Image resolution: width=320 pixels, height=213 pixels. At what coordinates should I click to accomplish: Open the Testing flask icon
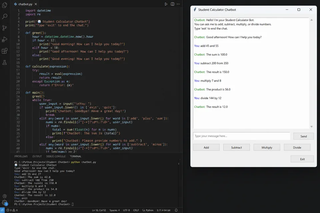[x=4, y=62]
